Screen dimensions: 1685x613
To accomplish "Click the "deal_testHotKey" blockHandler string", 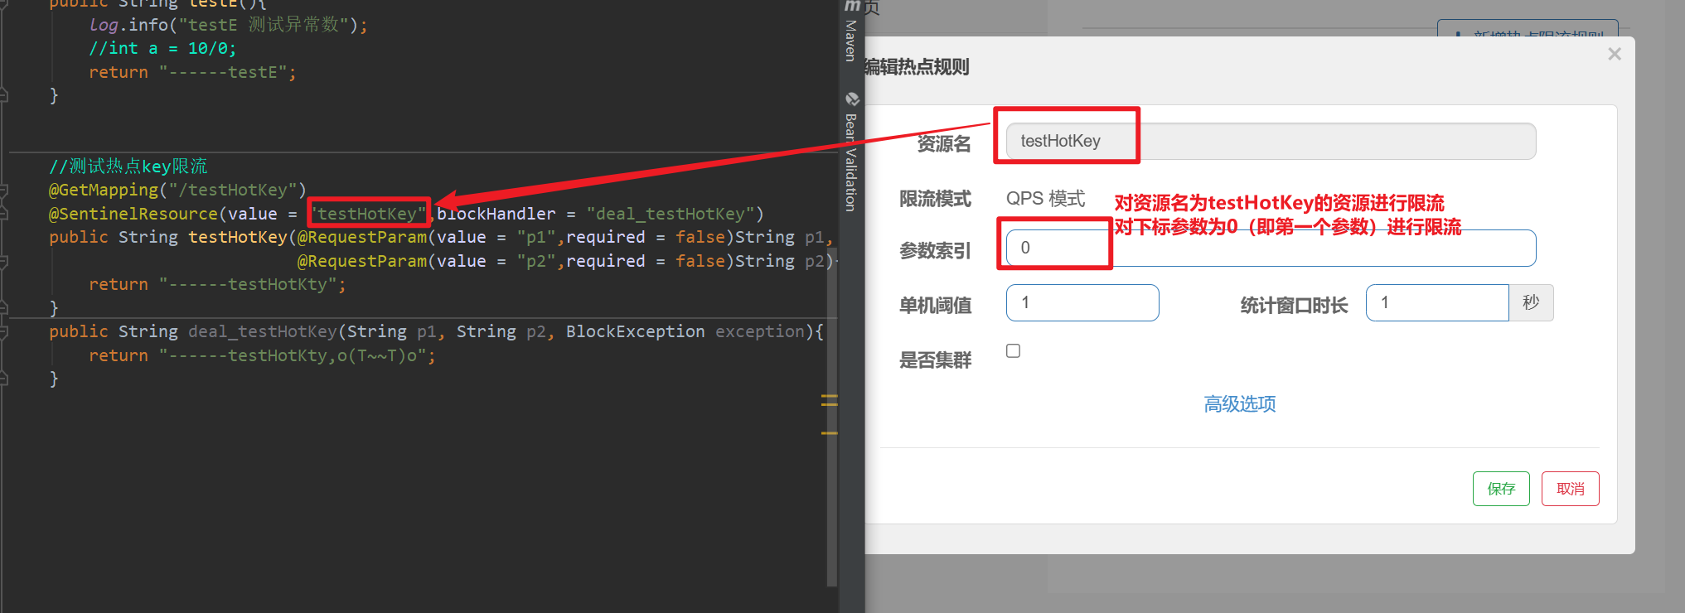I will tap(670, 214).
